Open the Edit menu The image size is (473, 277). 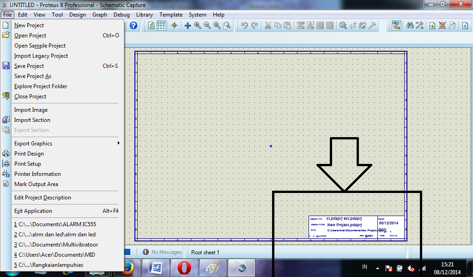pos(23,14)
